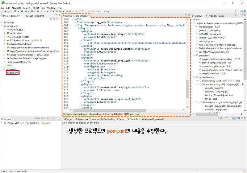Image resolution: width=247 pixels, height=173 pixels.
Task: Click Link with Editor icon in Project Explorer
Action: pos(54,19)
